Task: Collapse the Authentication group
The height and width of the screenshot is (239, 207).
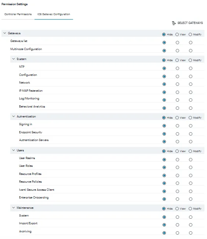Action: [14, 116]
